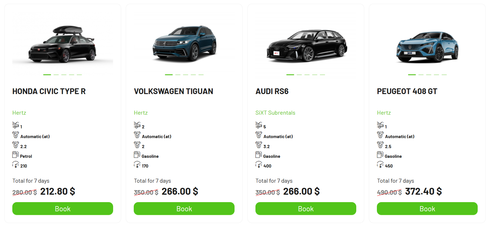
Task: Click engine icon beside 2.5 on Peugeot card
Action: coord(380,145)
